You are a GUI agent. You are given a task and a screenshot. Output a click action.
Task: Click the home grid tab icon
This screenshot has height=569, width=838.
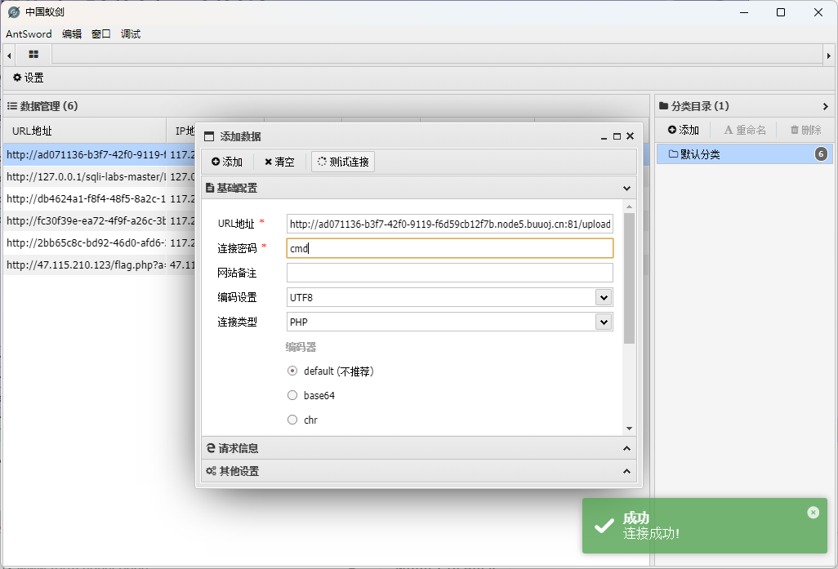coord(33,55)
